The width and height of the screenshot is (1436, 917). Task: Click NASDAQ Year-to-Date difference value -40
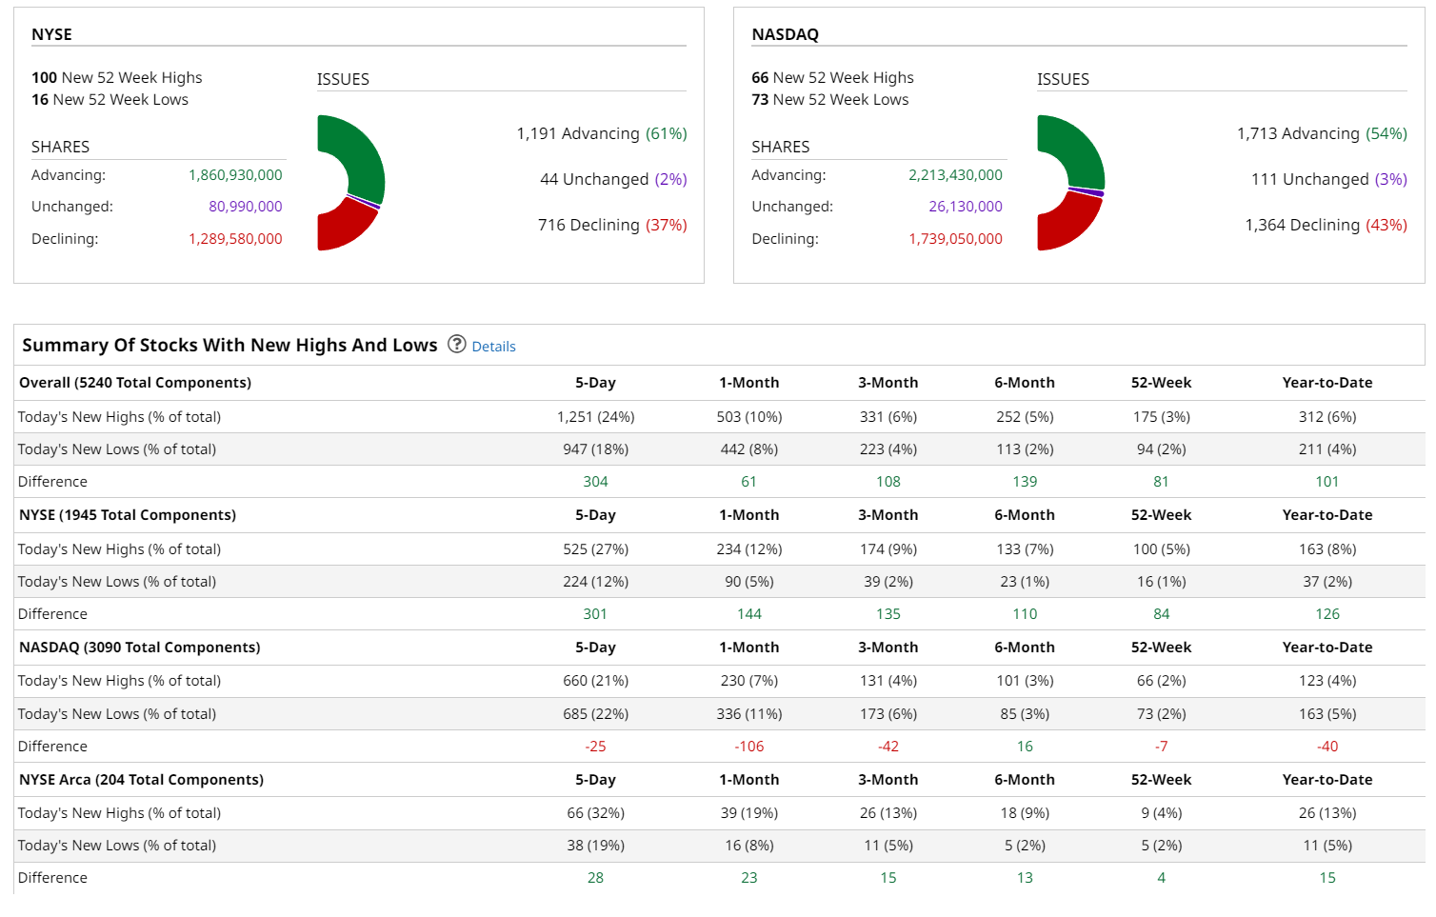point(1327,747)
